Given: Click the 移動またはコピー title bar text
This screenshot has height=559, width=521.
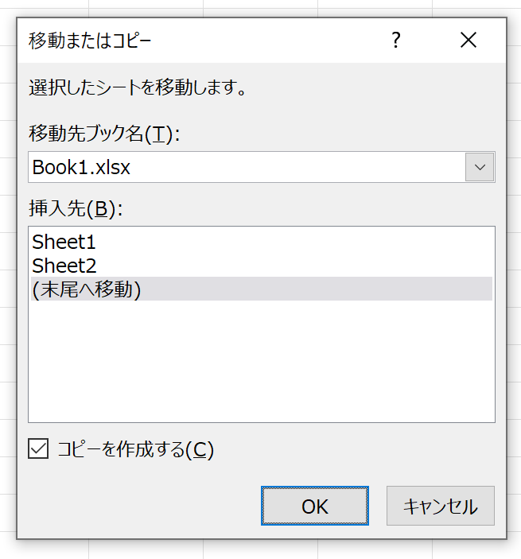Looking at the screenshot, I should coord(89,40).
